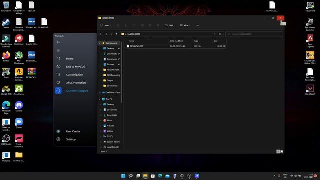Select the VALORANT desktop shortcut
Image resolution: width=320 pixels, height=180 pixels.
coord(310,90)
